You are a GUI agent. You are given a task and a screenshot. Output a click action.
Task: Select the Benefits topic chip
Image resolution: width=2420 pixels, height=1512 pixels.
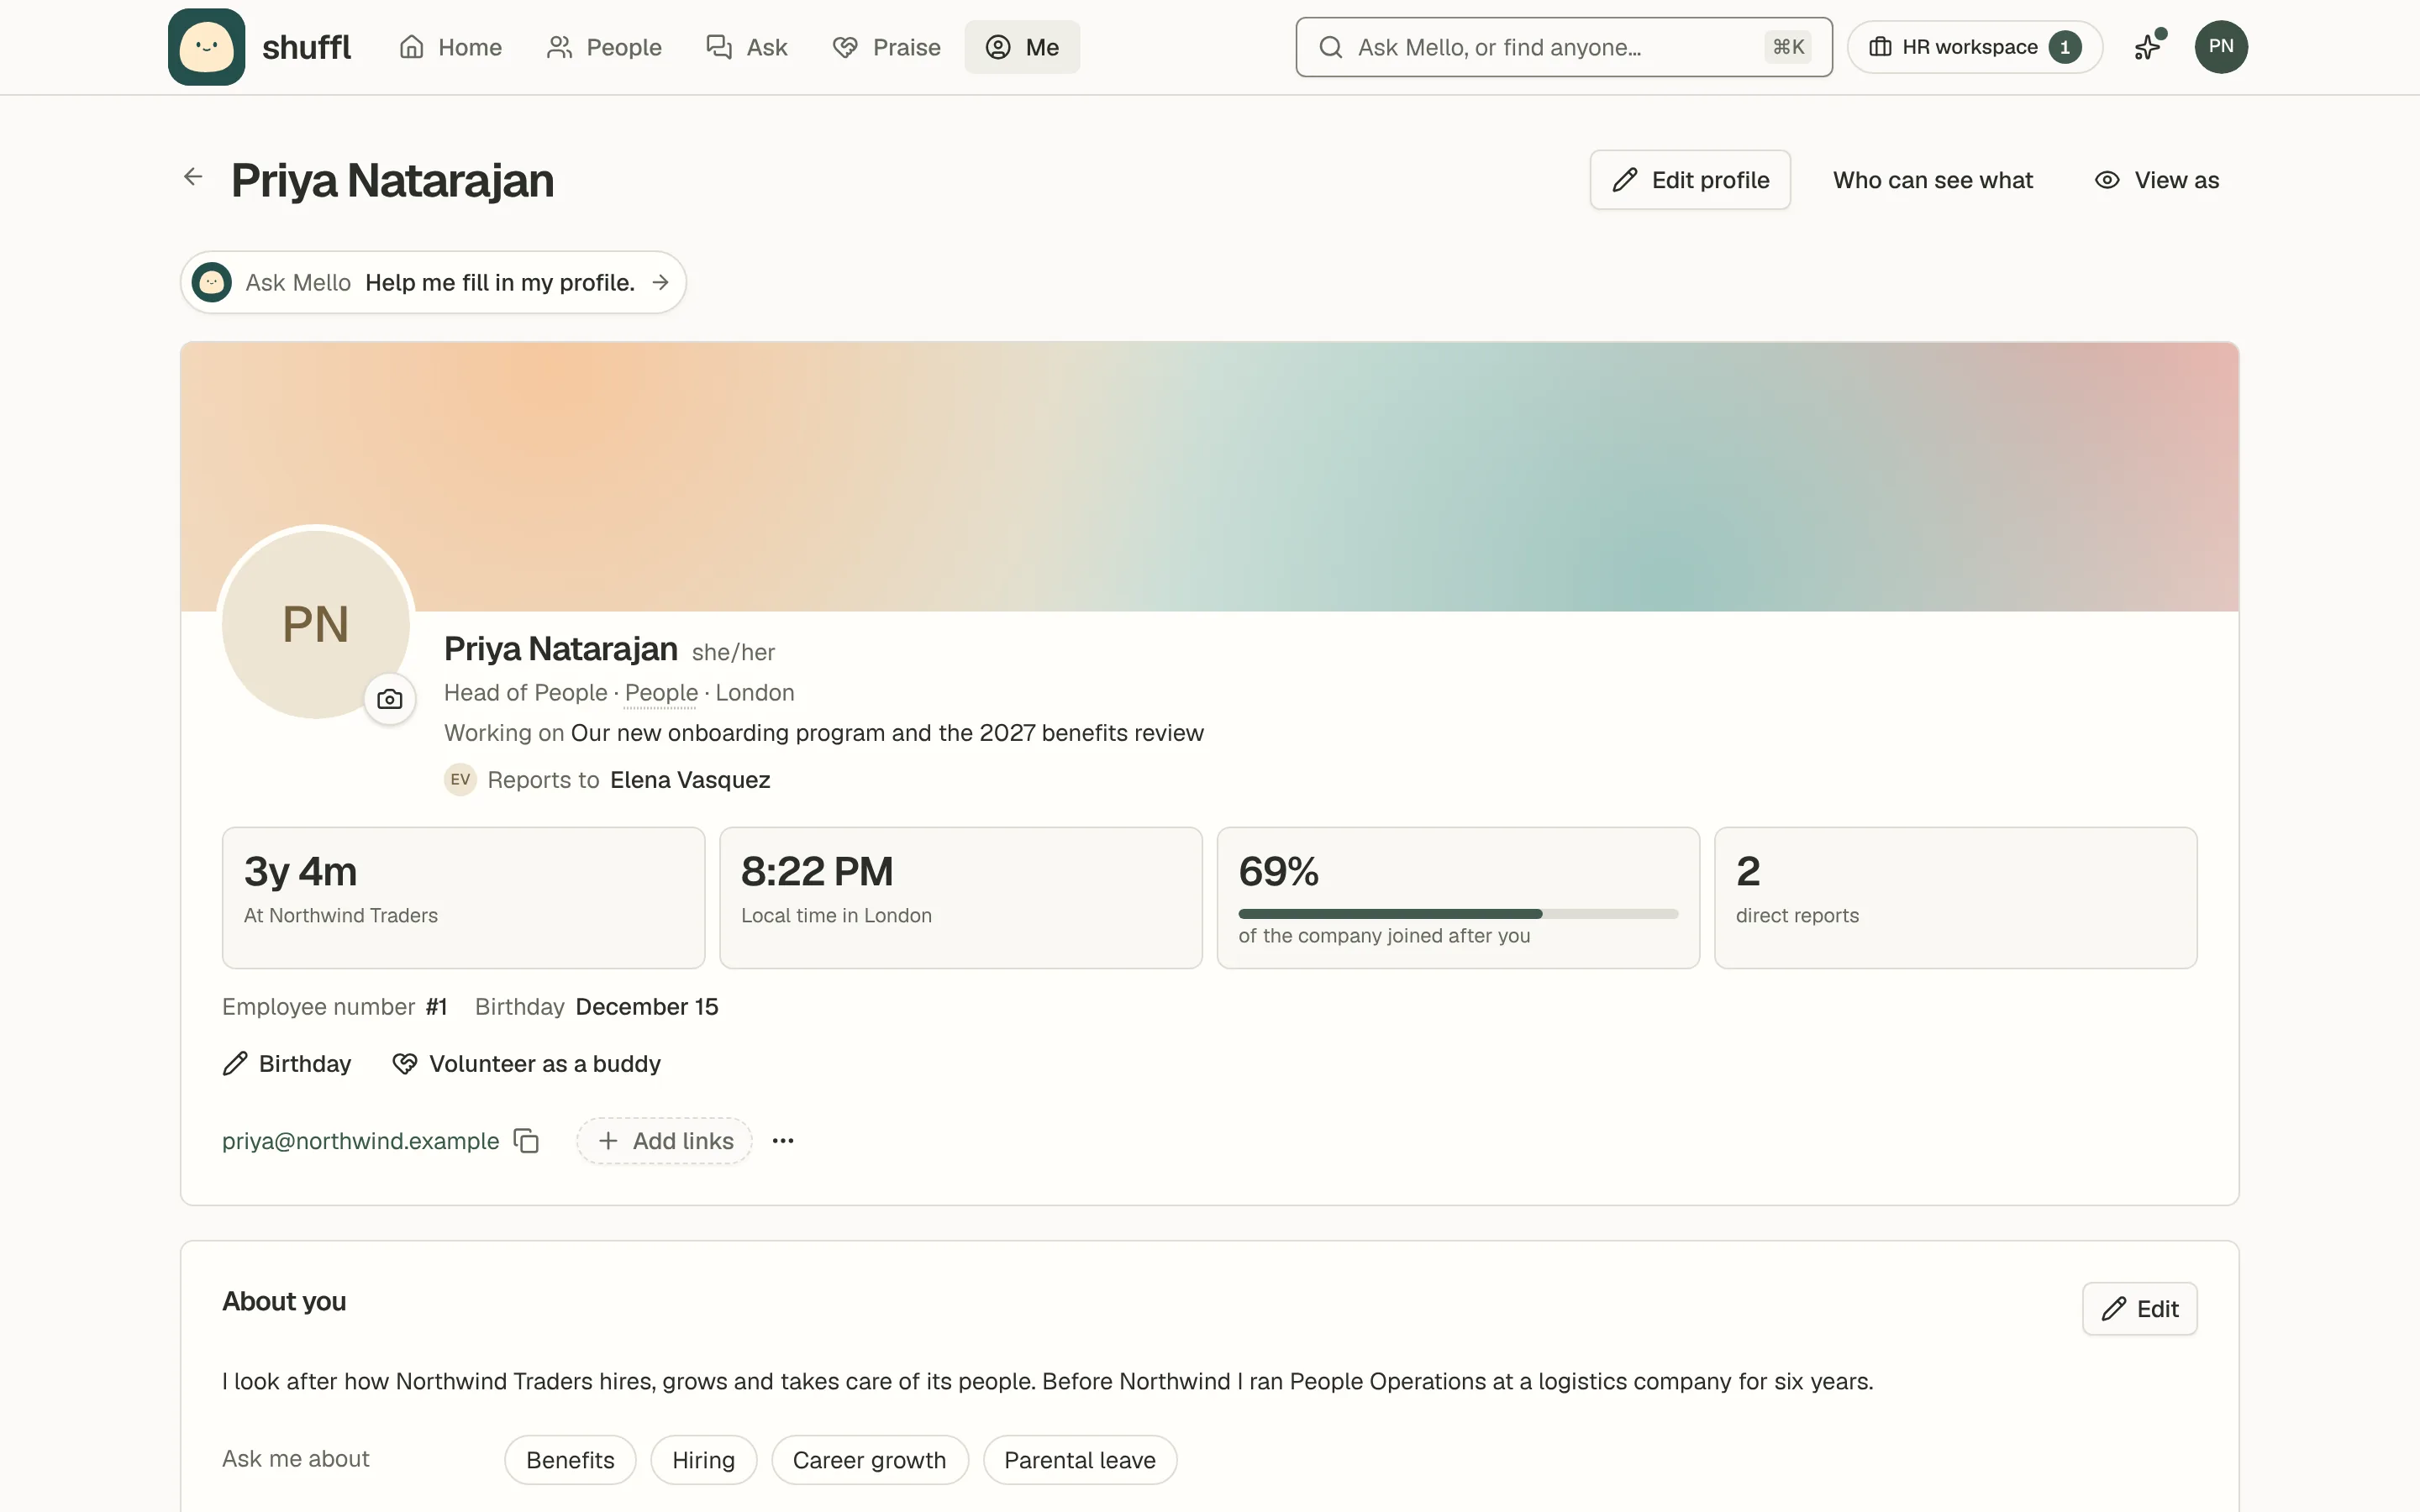point(570,1460)
